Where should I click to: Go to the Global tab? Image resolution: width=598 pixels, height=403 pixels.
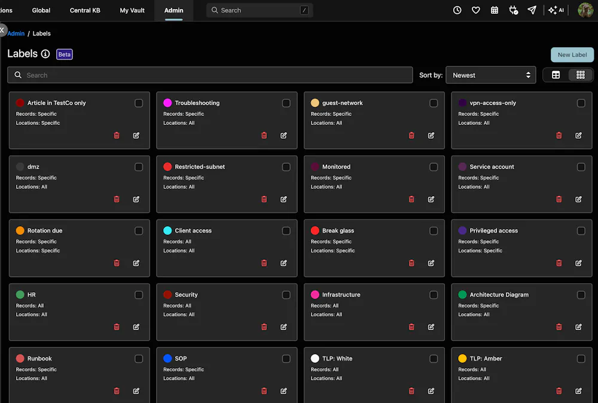pyautogui.click(x=41, y=10)
